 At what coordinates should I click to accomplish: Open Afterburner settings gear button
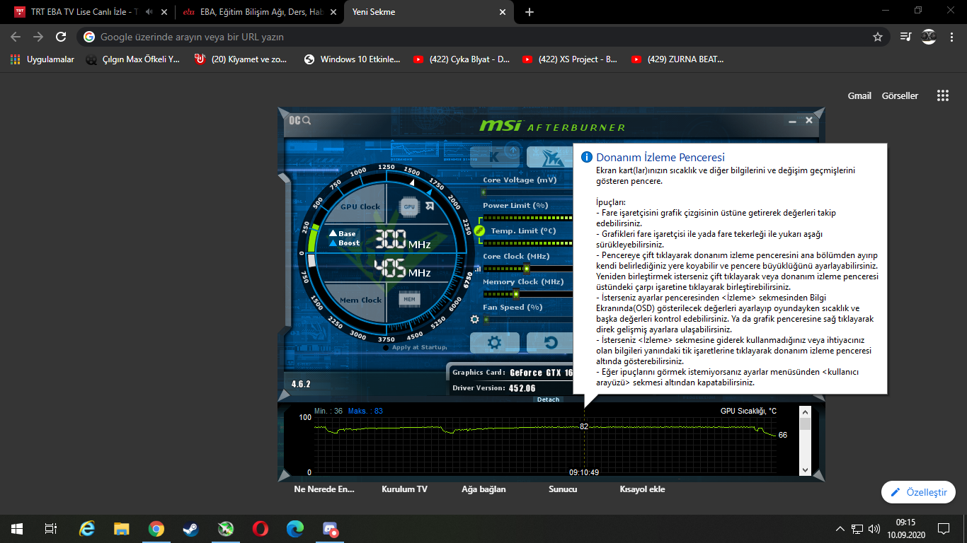[x=495, y=343]
